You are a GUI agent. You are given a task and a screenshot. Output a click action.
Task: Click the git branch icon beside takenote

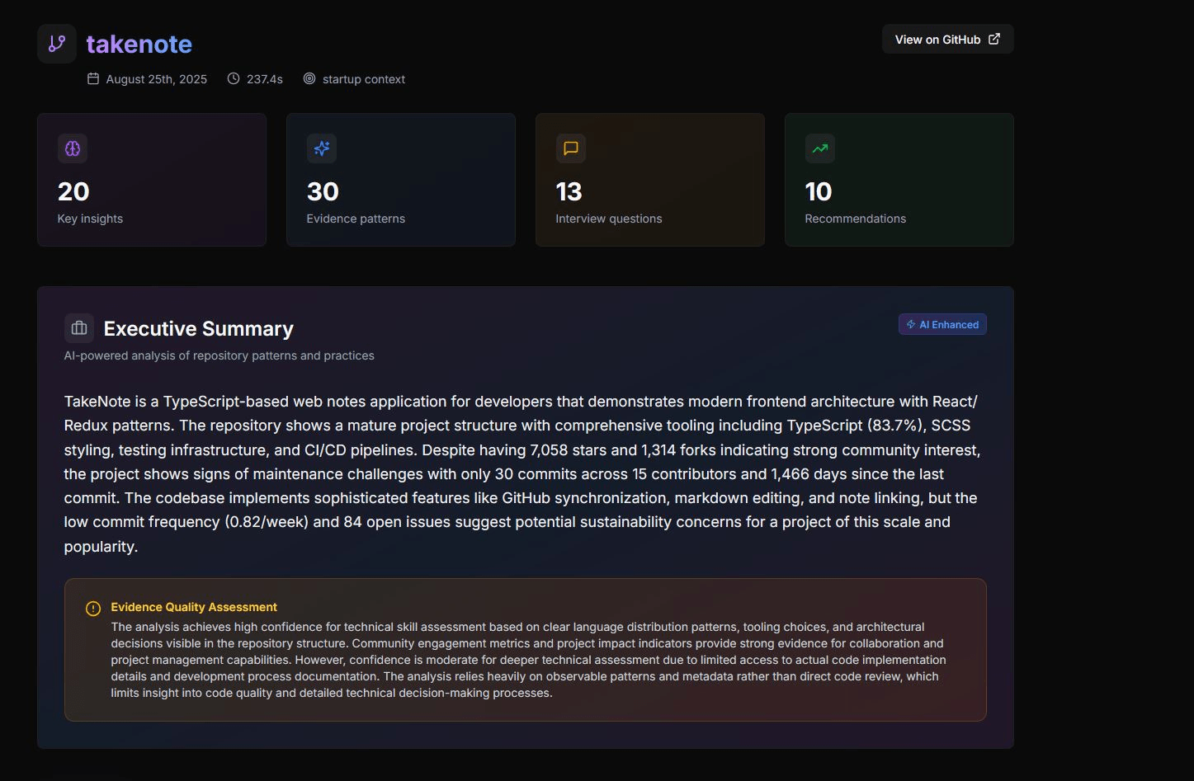57,44
